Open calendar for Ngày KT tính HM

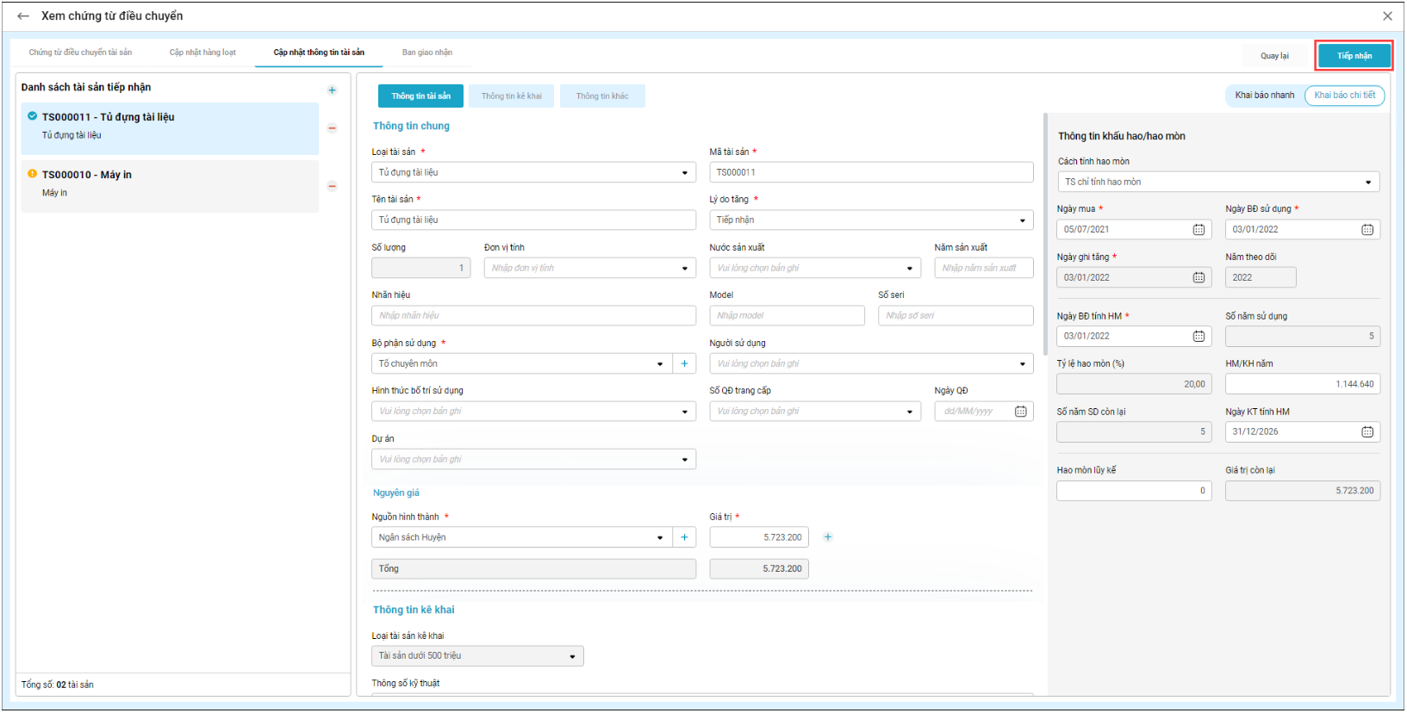[x=1367, y=432]
